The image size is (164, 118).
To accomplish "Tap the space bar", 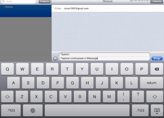I will coord(87,111).
